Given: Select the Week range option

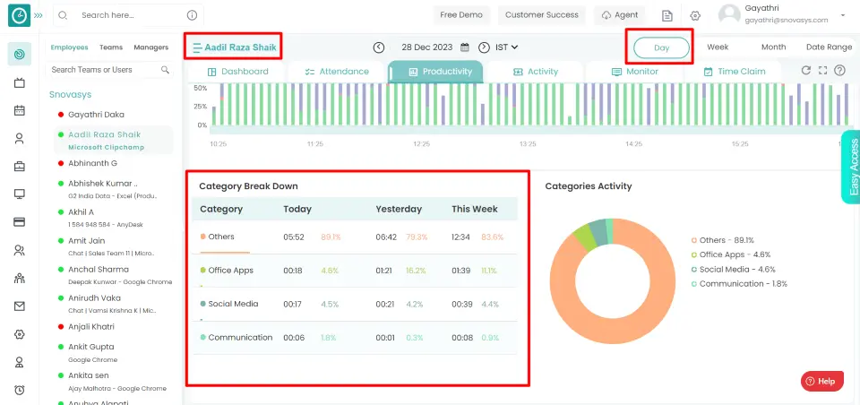Looking at the screenshot, I should [x=718, y=47].
